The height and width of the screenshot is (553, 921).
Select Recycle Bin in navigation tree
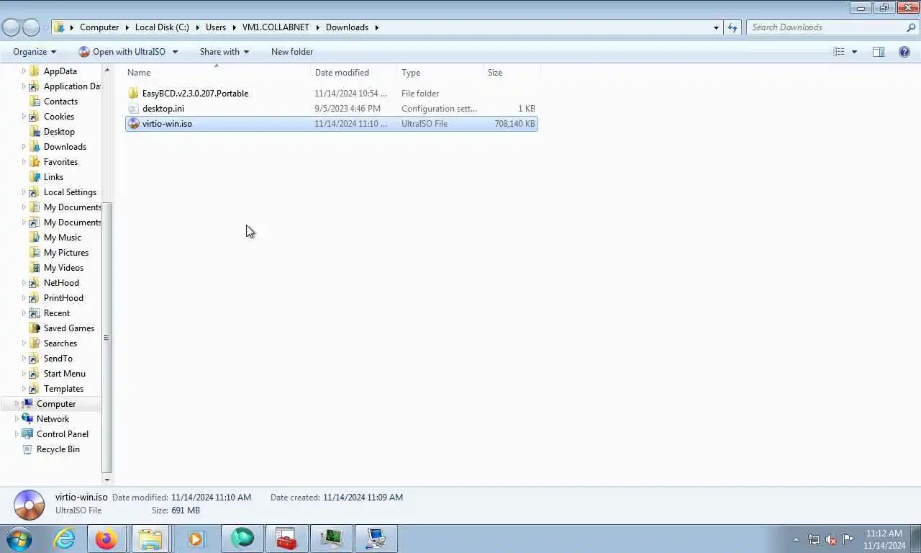point(58,449)
